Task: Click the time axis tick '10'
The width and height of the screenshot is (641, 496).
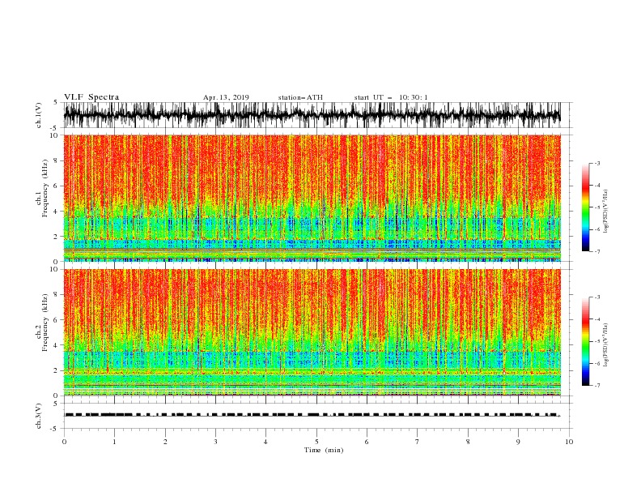Action: [x=569, y=442]
